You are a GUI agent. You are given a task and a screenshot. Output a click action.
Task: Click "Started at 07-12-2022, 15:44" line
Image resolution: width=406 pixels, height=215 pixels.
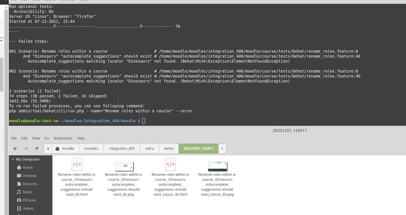[x=42, y=21]
